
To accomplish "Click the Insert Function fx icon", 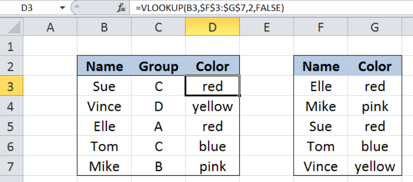I will (121, 8).
